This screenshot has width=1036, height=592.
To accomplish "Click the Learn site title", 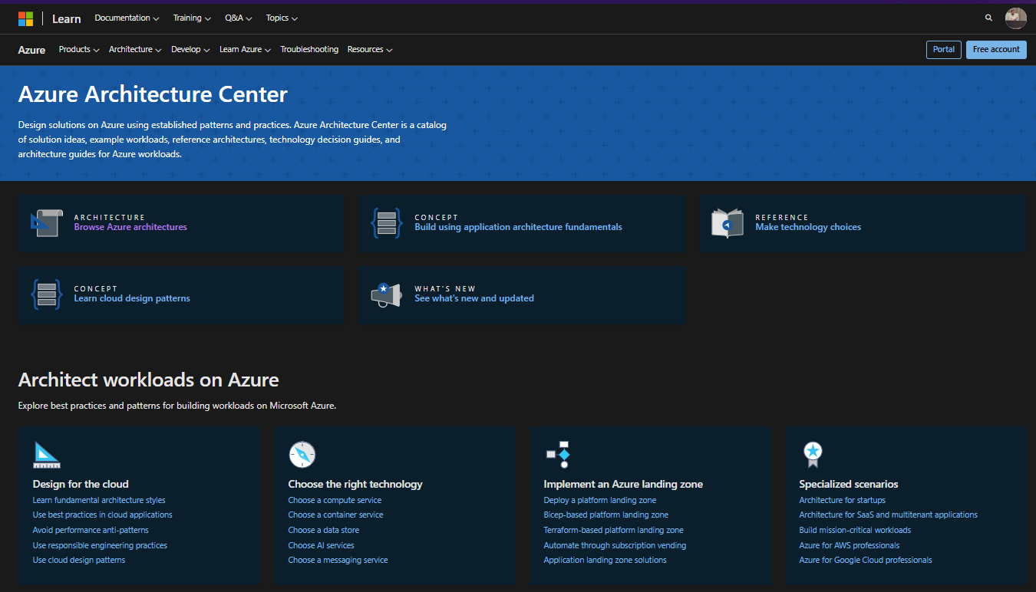I will click(67, 18).
